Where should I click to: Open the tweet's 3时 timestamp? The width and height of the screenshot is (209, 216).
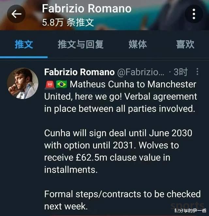(181, 72)
